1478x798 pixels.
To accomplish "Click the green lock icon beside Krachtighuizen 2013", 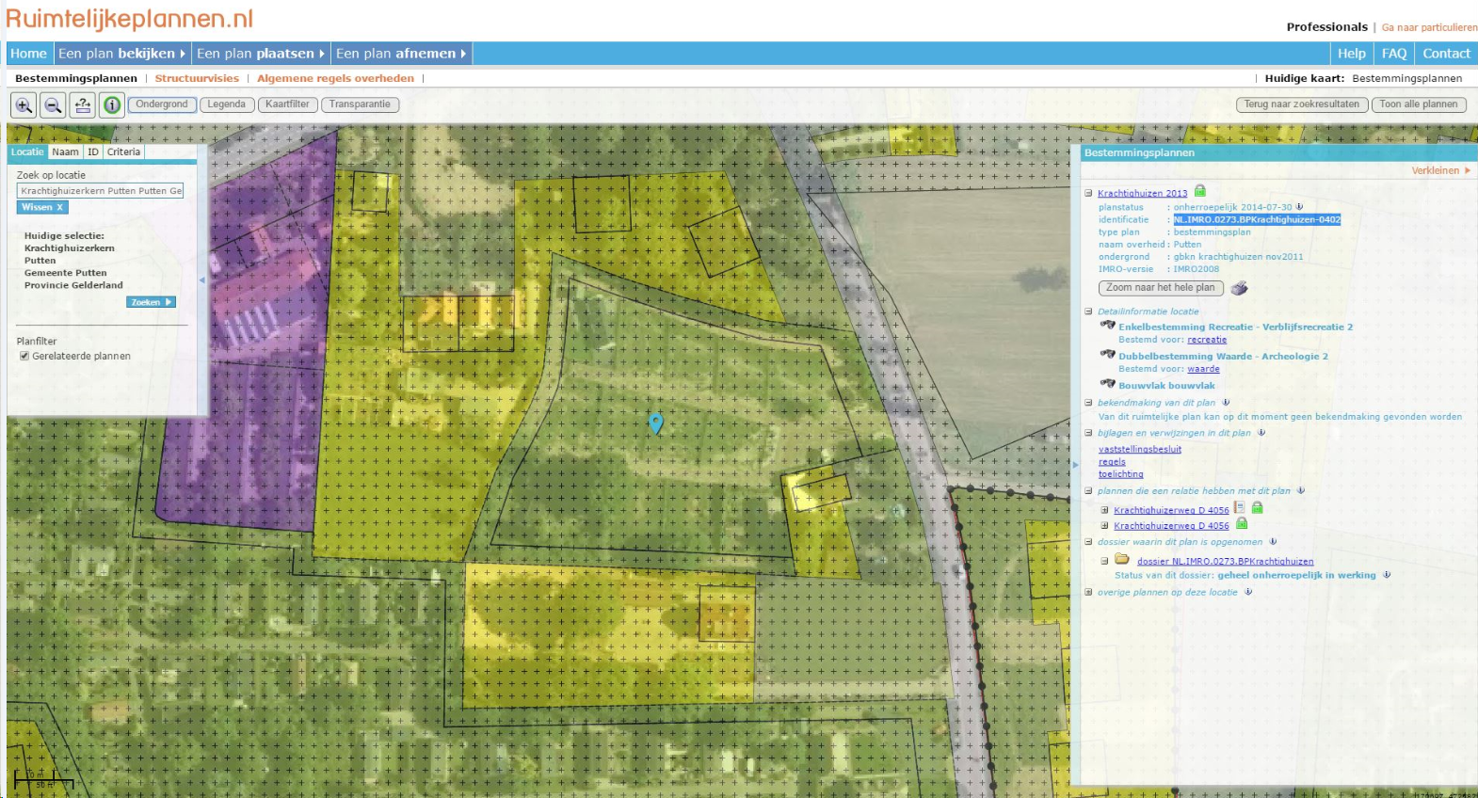I will point(1200,191).
